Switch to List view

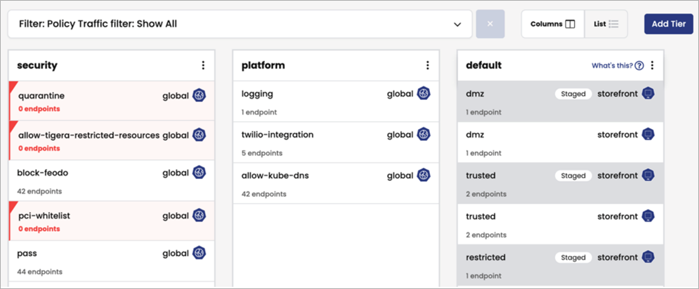(x=606, y=24)
